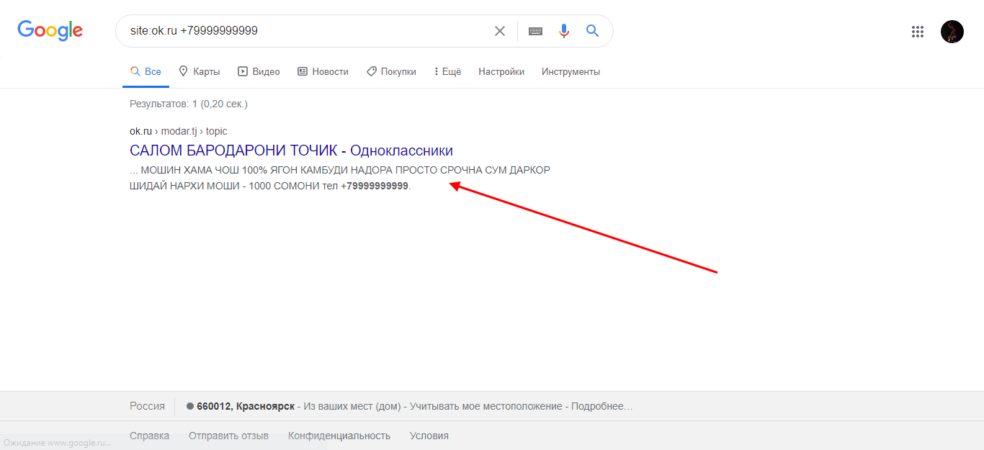Show search Инструменты options
984x450 pixels.
(x=571, y=71)
